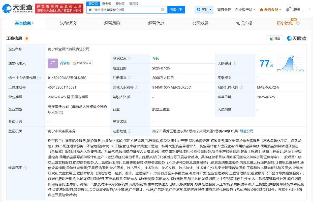
Task: Click the red 国家中小企业发展子基金 banner
Action: (59, 8)
